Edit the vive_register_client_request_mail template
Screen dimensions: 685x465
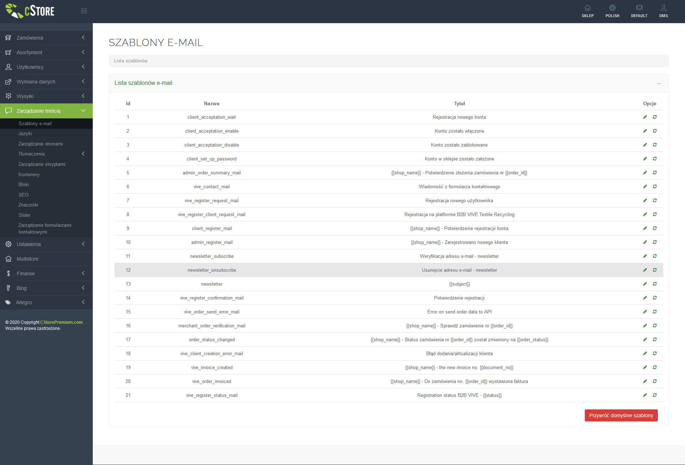click(x=645, y=214)
